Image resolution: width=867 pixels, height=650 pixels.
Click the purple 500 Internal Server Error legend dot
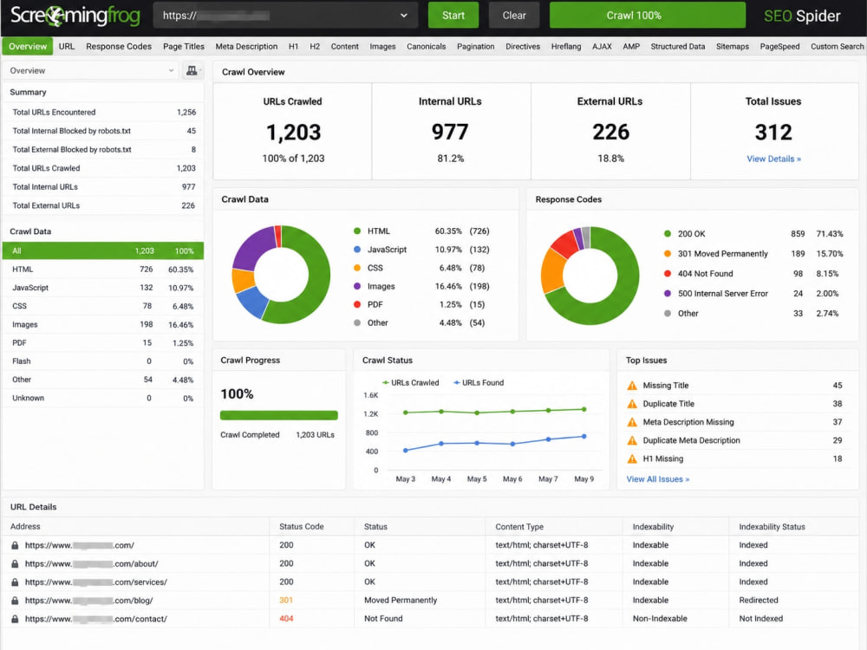tap(668, 294)
